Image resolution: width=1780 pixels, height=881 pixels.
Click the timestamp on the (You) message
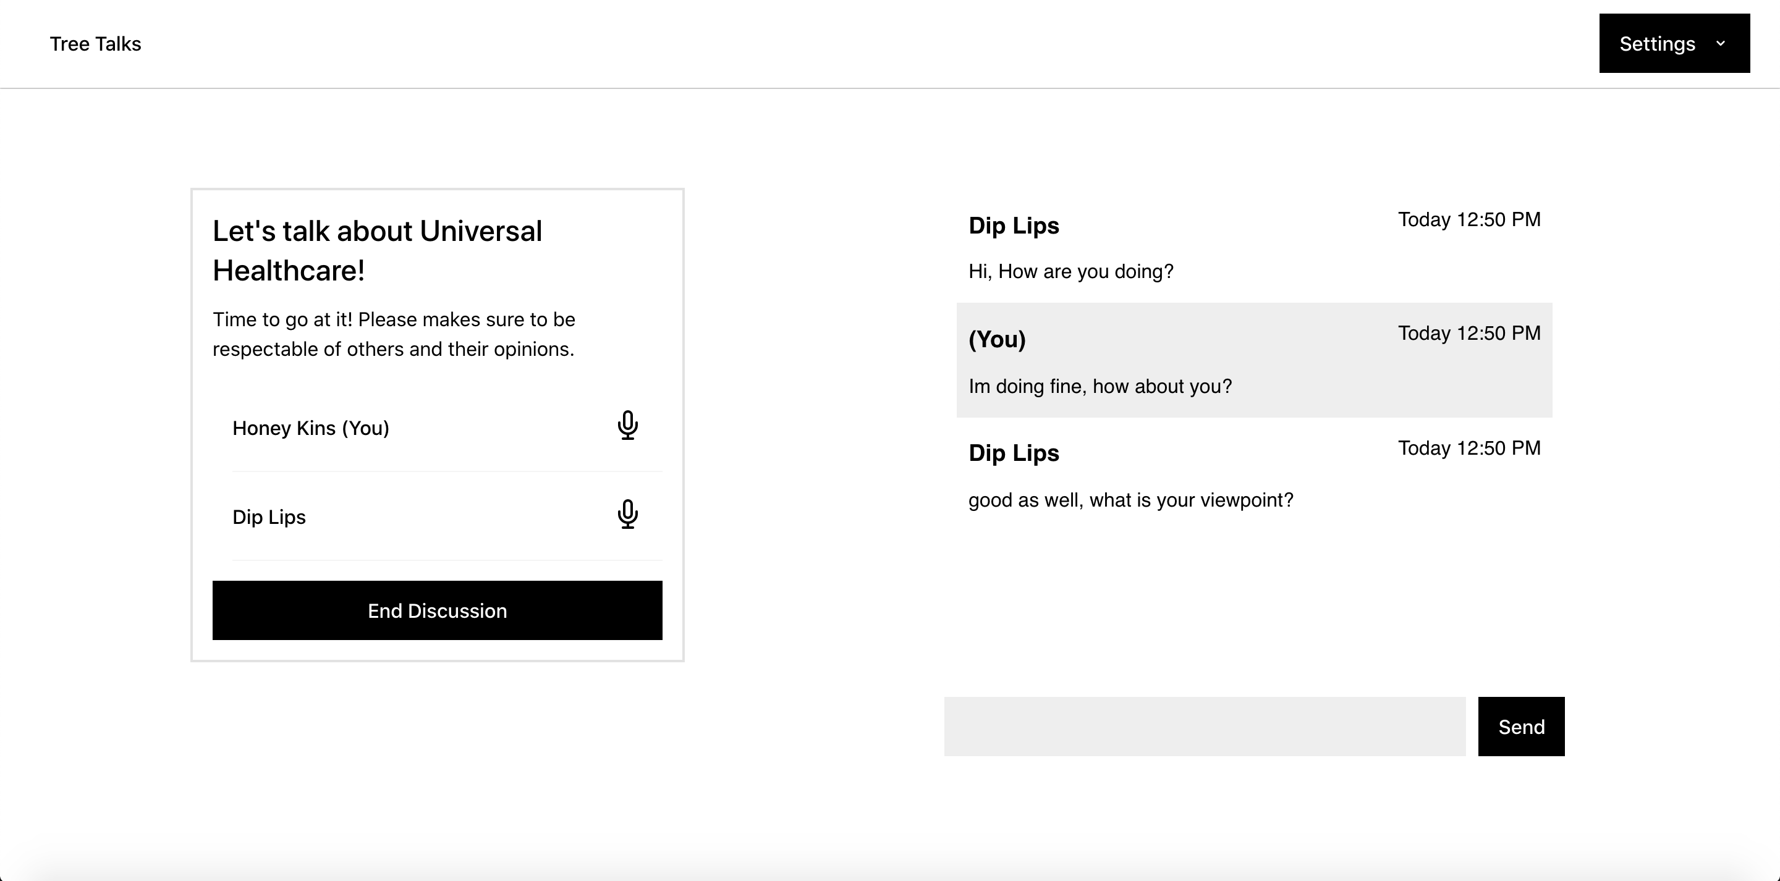1468,333
